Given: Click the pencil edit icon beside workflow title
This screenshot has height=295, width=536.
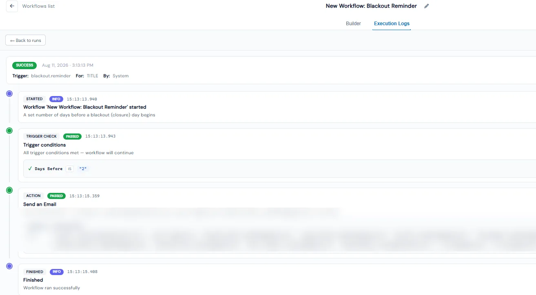Looking at the screenshot, I should [427, 6].
